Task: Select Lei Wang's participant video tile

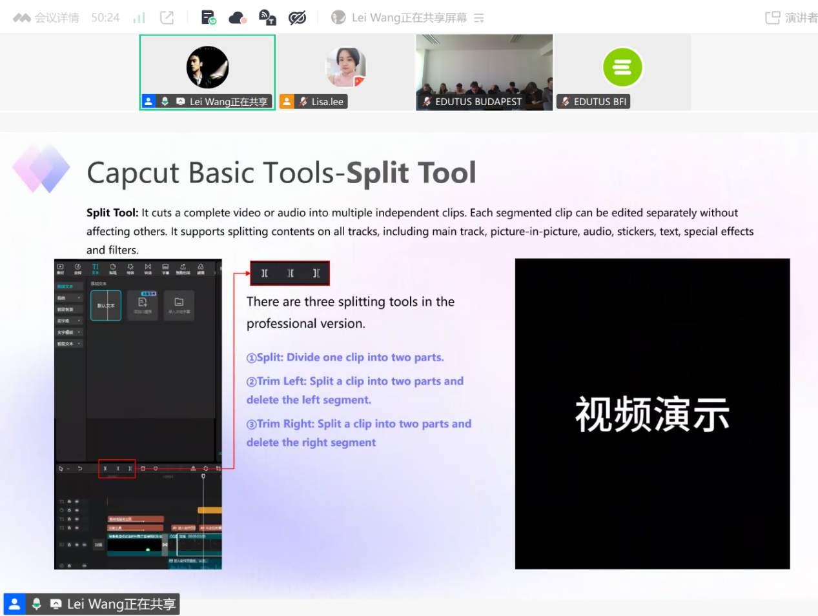Action: (x=207, y=72)
